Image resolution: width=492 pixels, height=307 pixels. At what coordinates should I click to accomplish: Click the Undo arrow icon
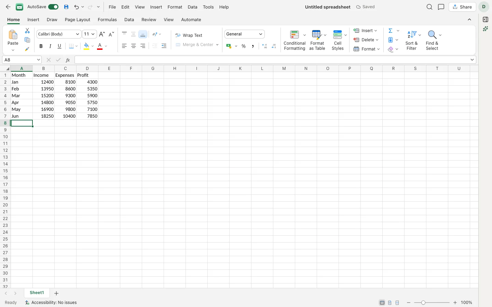click(x=77, y=7)
